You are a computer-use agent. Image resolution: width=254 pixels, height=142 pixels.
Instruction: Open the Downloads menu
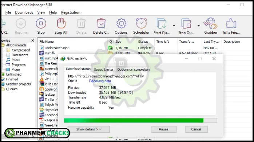[24, 12]
